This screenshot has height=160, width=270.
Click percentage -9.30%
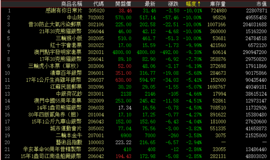(x=194, y=52)
